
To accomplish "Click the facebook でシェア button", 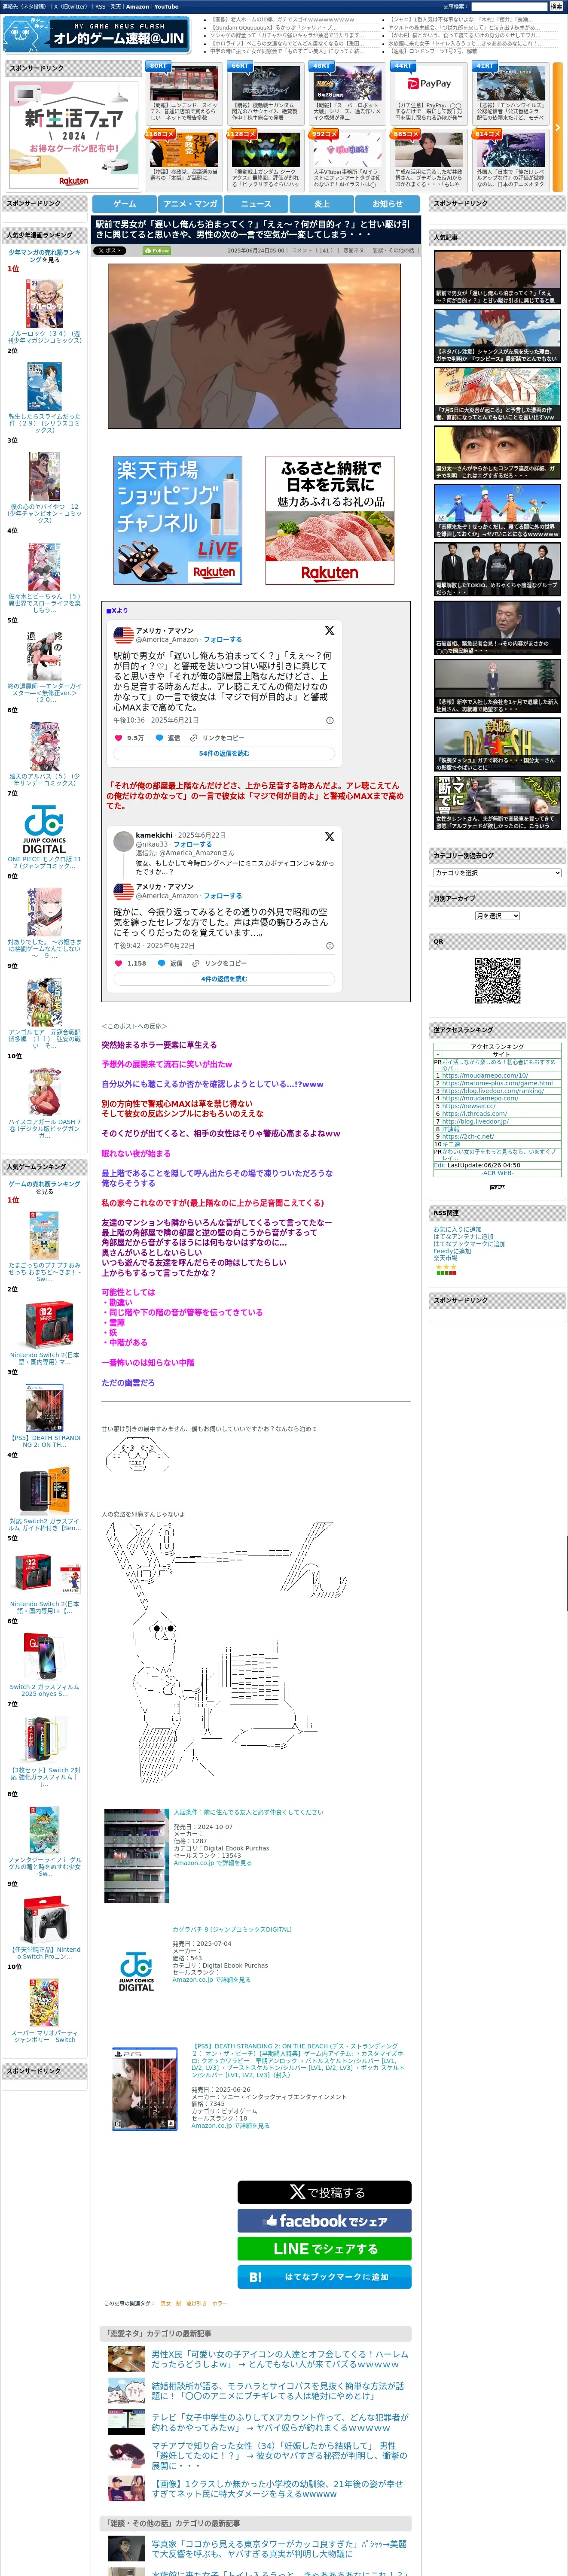I will pos(324,2220).
